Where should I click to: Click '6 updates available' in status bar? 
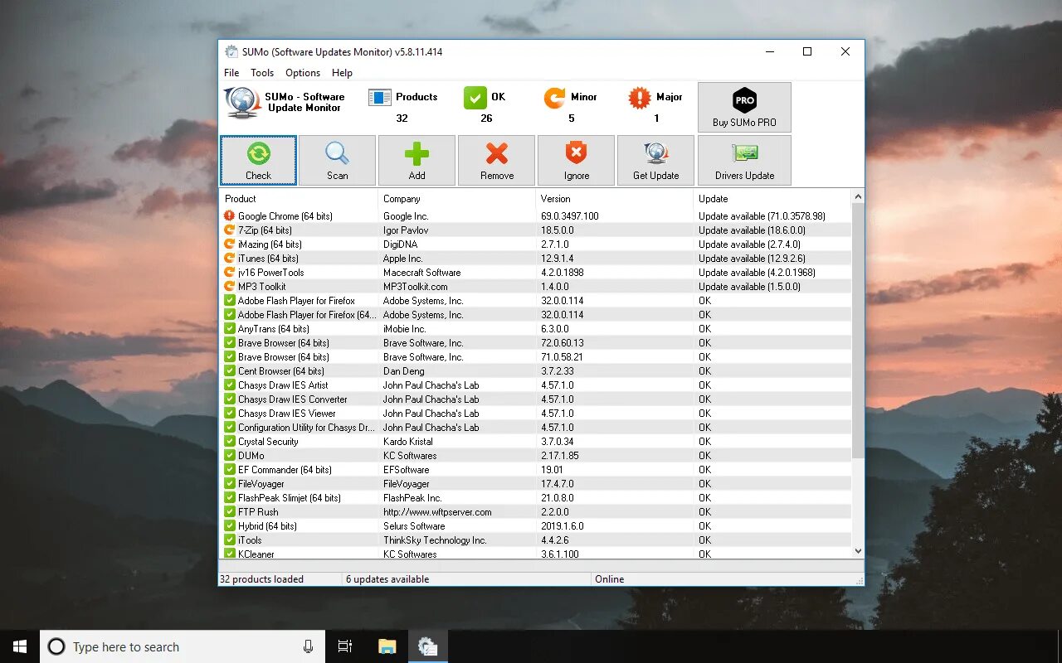[x=387, y=579]
